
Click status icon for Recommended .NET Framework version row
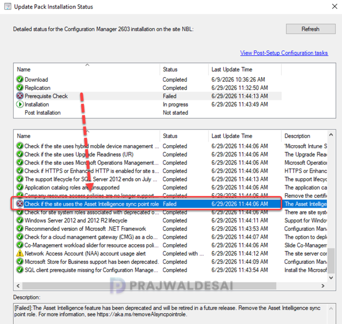(x=20, y=229)
